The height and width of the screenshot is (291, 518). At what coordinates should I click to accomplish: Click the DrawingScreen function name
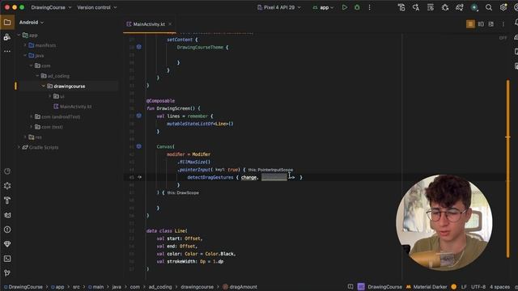pos(173,108)
